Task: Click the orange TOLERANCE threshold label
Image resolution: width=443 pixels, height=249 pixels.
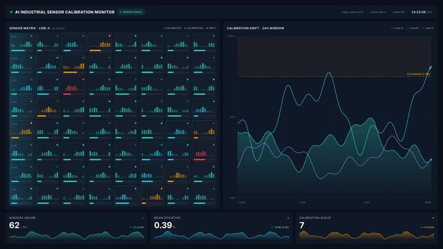Action: [x=418, y=74]
